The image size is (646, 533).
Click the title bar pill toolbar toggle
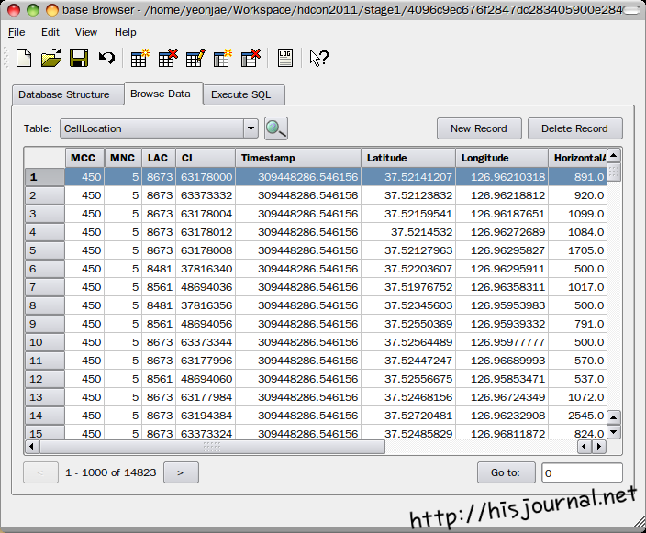tap(630, 10)
